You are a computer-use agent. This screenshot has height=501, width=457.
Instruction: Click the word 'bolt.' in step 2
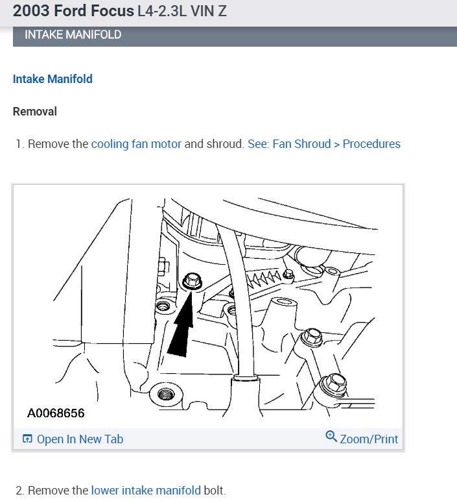215,490
